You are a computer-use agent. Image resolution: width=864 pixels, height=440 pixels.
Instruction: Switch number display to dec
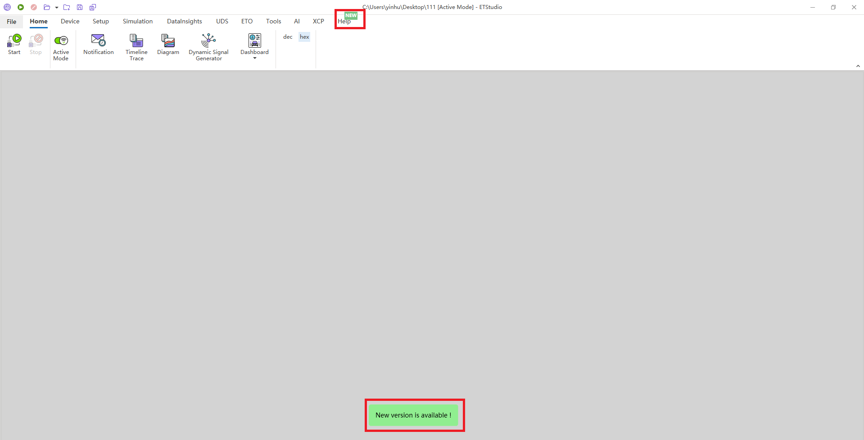288,37
